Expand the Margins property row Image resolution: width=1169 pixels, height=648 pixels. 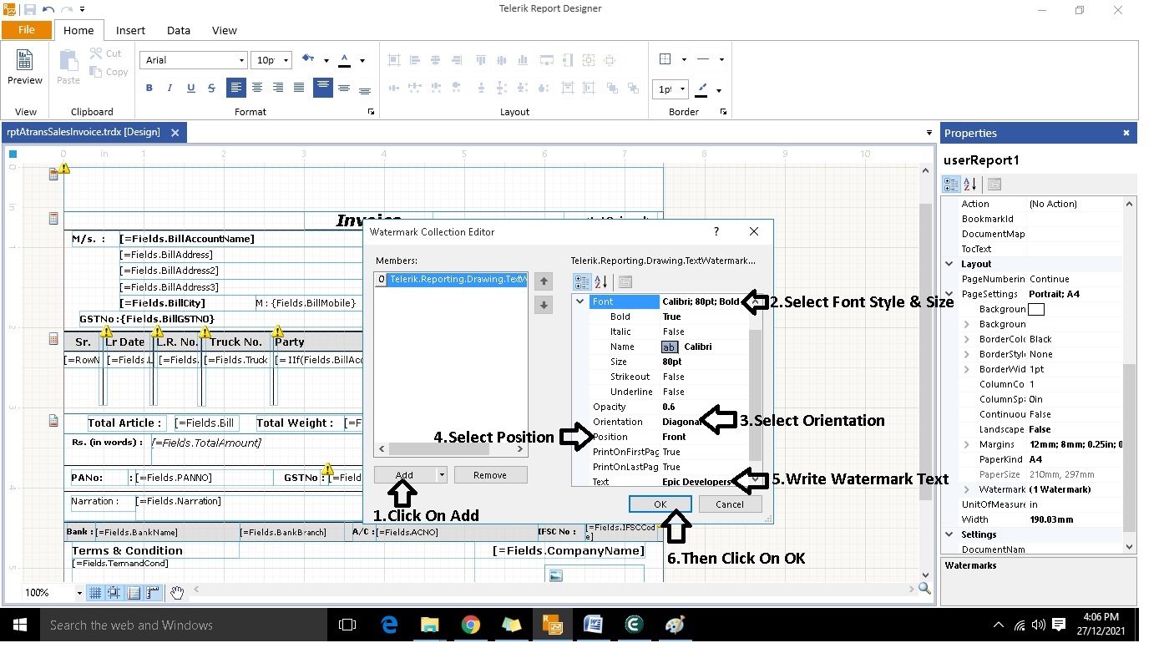(967, 444)
